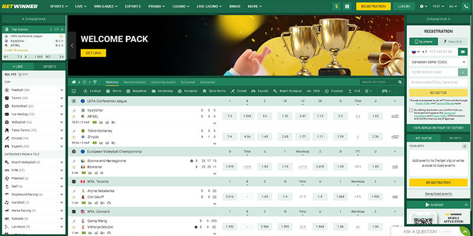473x236 pixels.
Task: Click the GET LINK banner button
Action: click(x=93, y=53)
